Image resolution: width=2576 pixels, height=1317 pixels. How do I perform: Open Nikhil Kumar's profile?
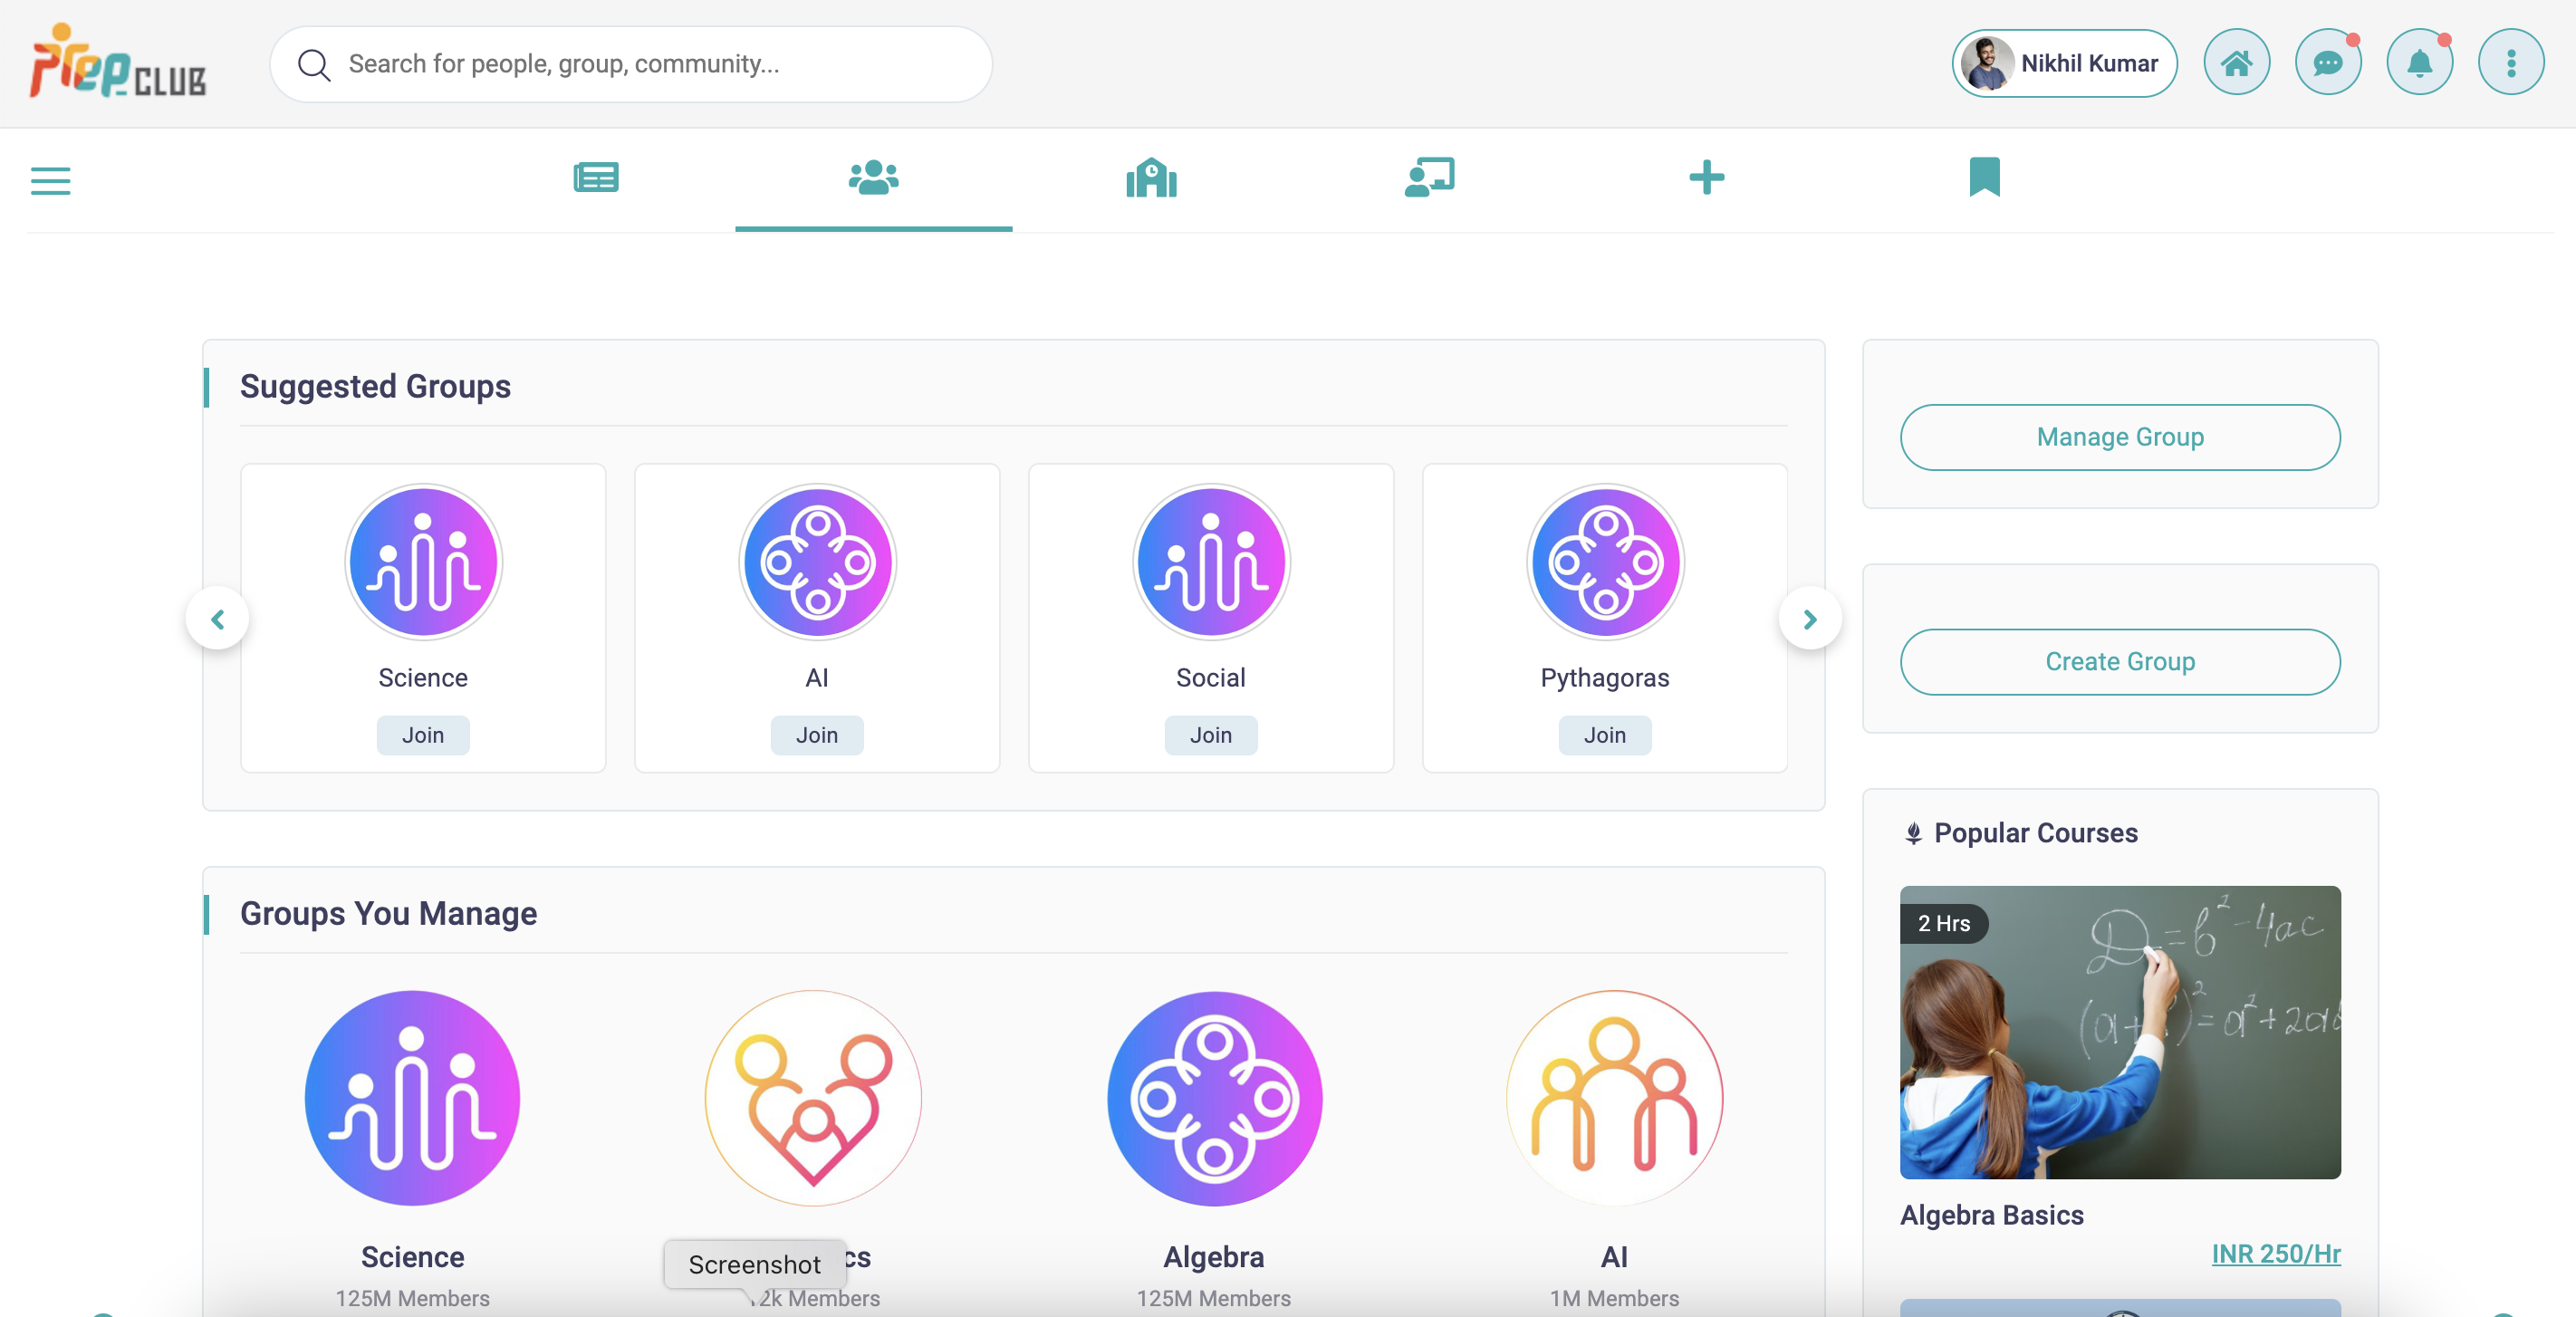pos(2064,63)
